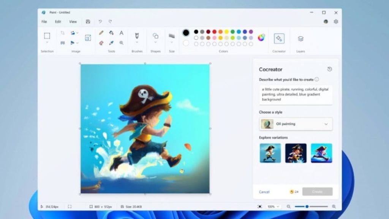Click the Save icon in title bar

(x=88, y=22)
